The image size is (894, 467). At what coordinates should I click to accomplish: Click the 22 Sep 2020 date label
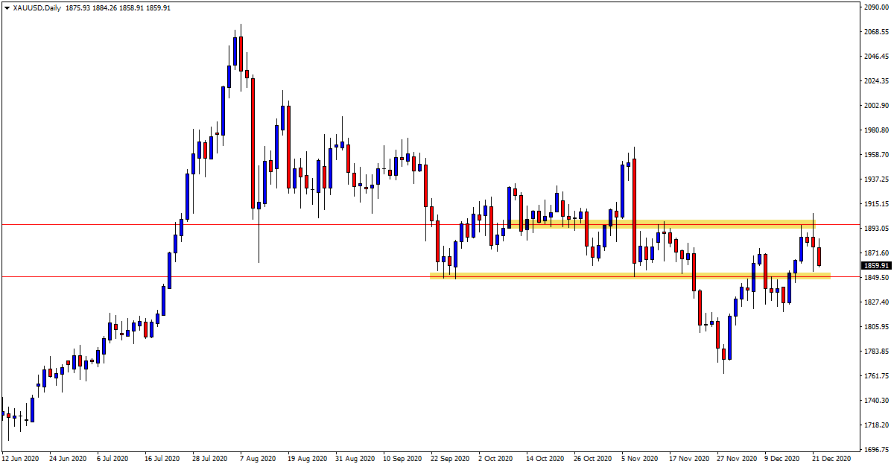tap(450, 460)
